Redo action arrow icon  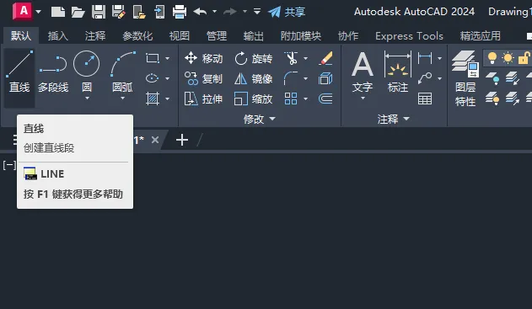tap(230, 12)
